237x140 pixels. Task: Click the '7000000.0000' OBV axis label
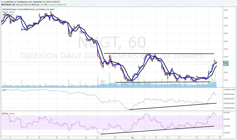click(x=230, y=103)
